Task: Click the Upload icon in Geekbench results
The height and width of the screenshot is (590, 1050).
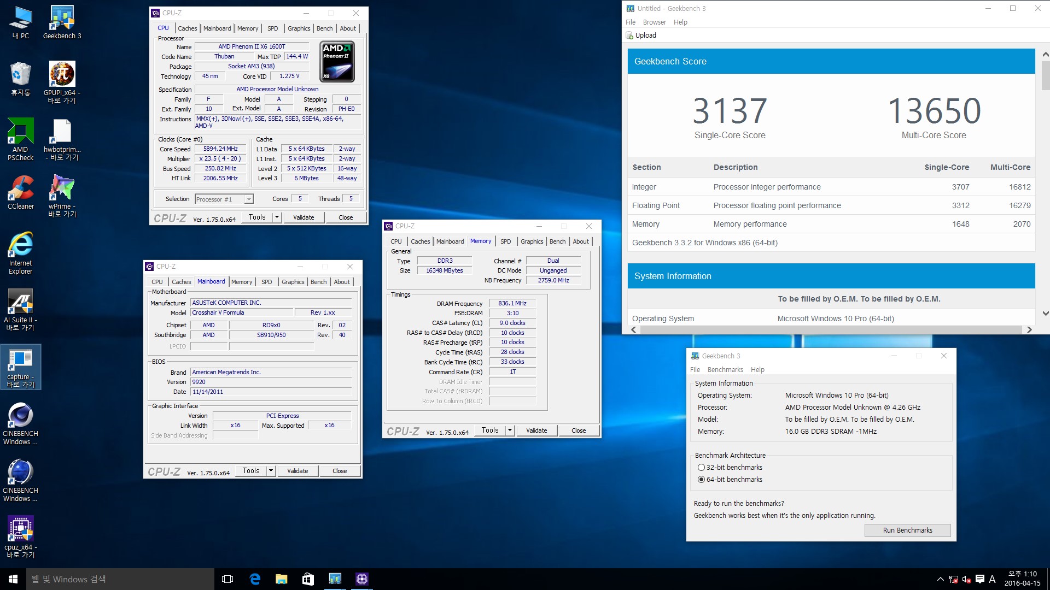Action: (x=629, y=36)
